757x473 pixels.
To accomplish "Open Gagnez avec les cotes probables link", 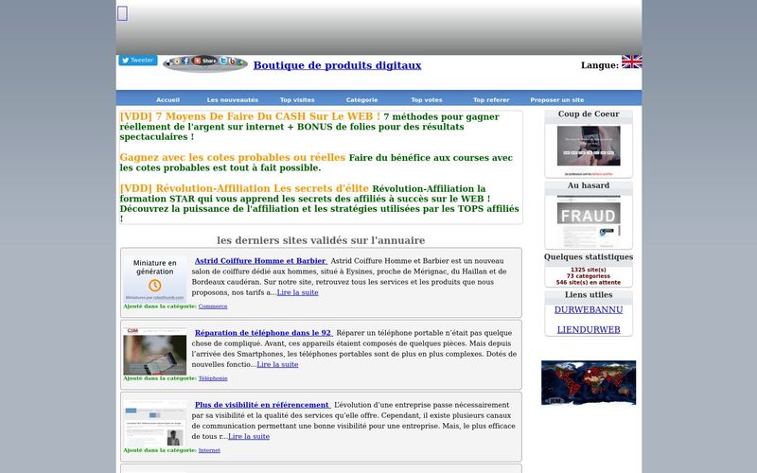I will pos(233,157).
